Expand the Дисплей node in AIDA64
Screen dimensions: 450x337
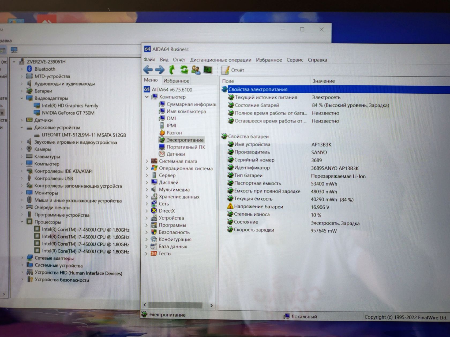click(147, 183)
